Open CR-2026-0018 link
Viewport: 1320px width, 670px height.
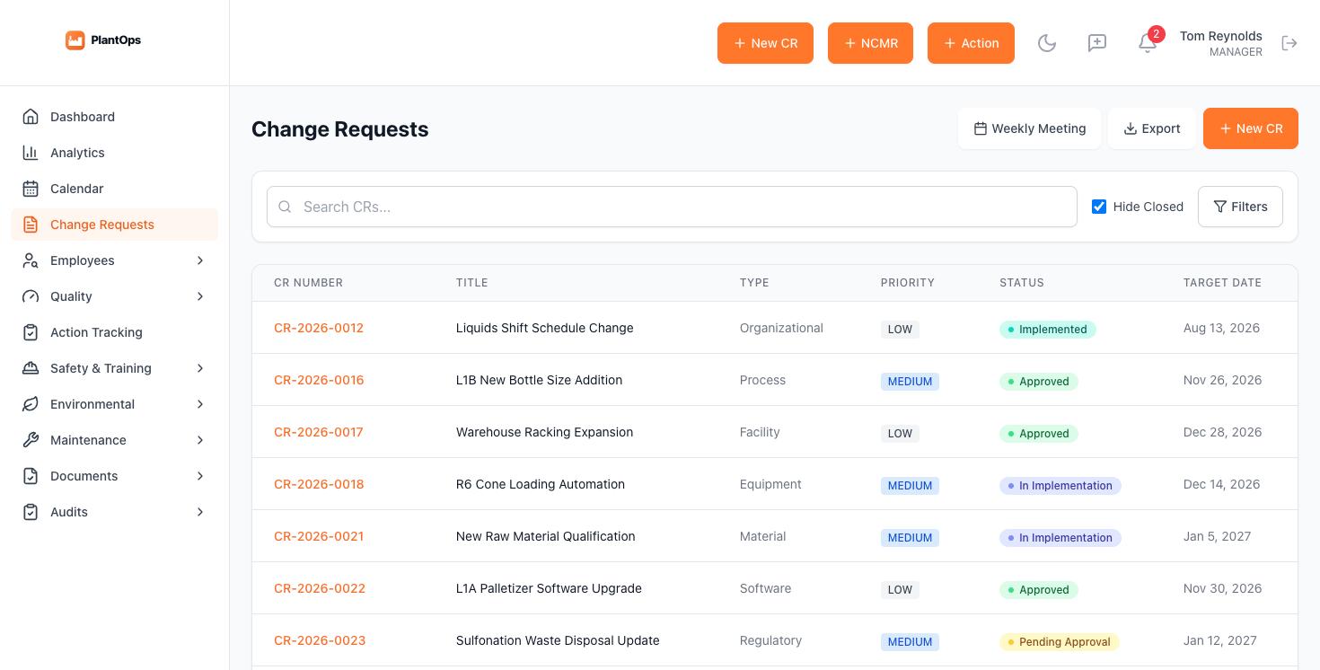point(319,484)
